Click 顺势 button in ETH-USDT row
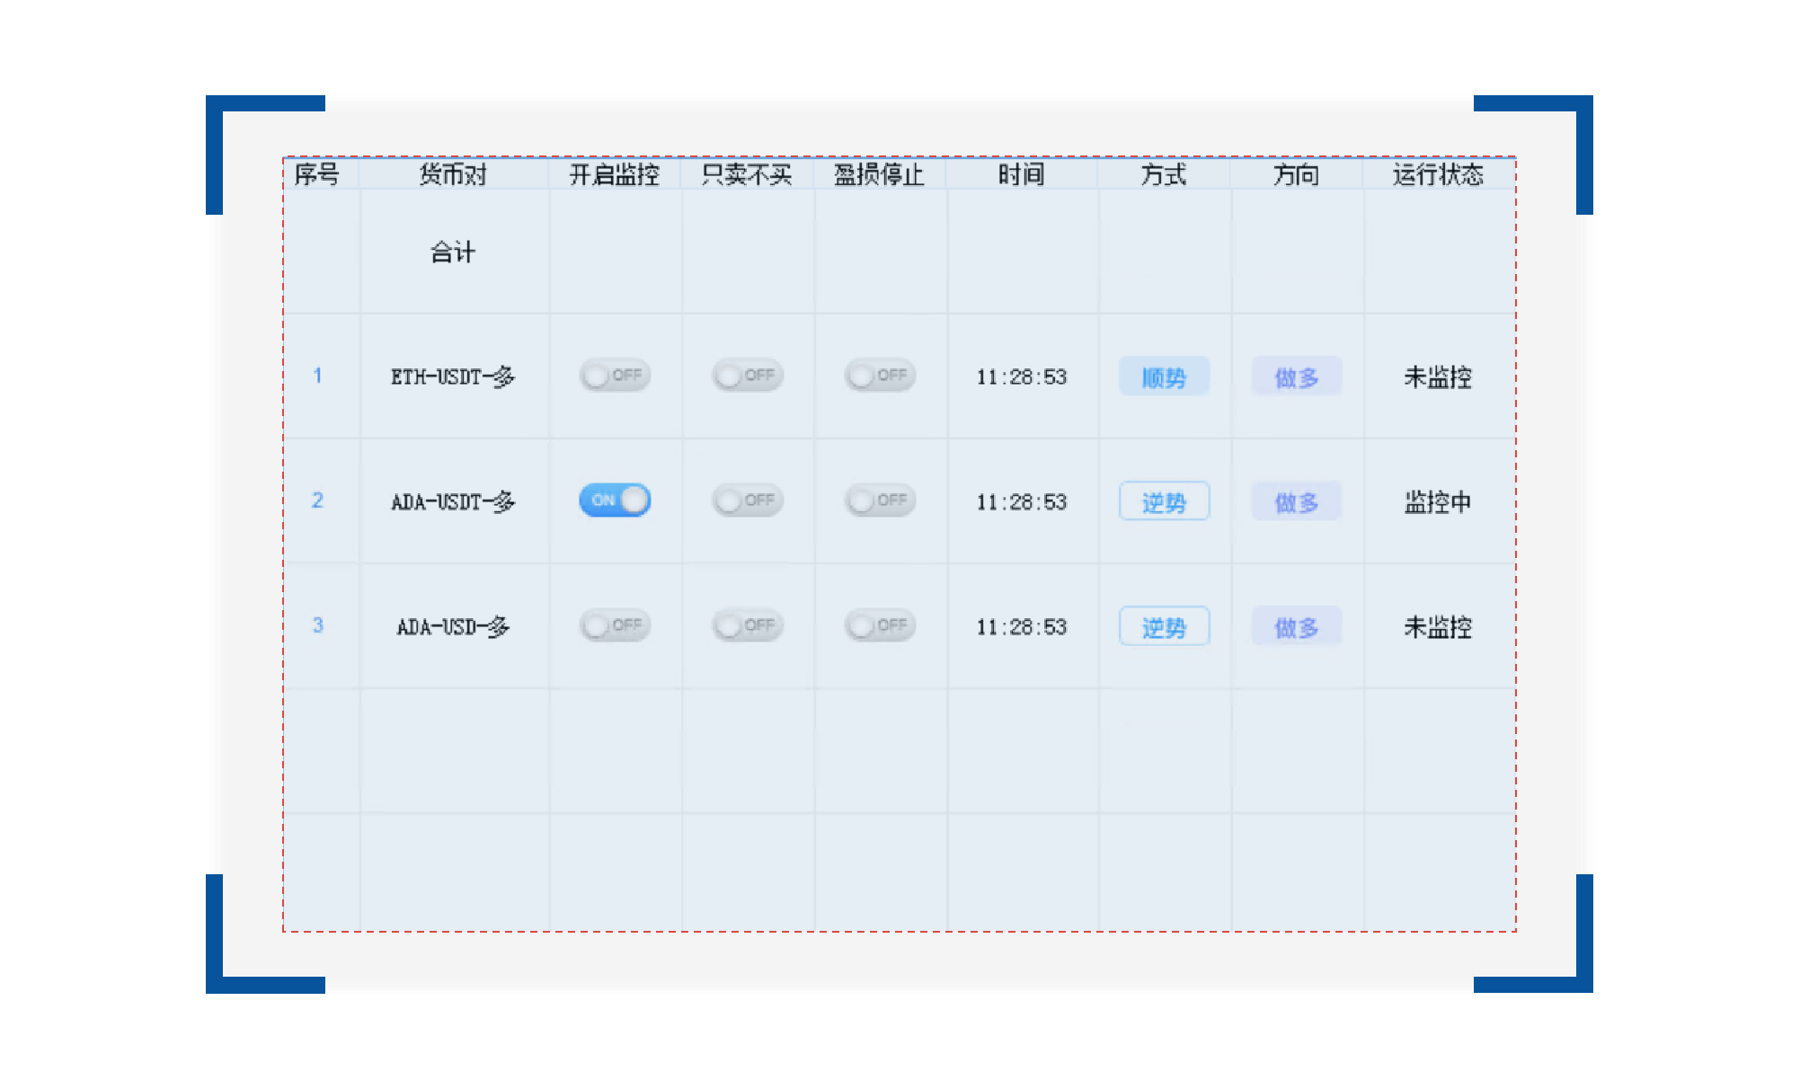This screenshot has width=1800, height=1089. coord(1164,376)
